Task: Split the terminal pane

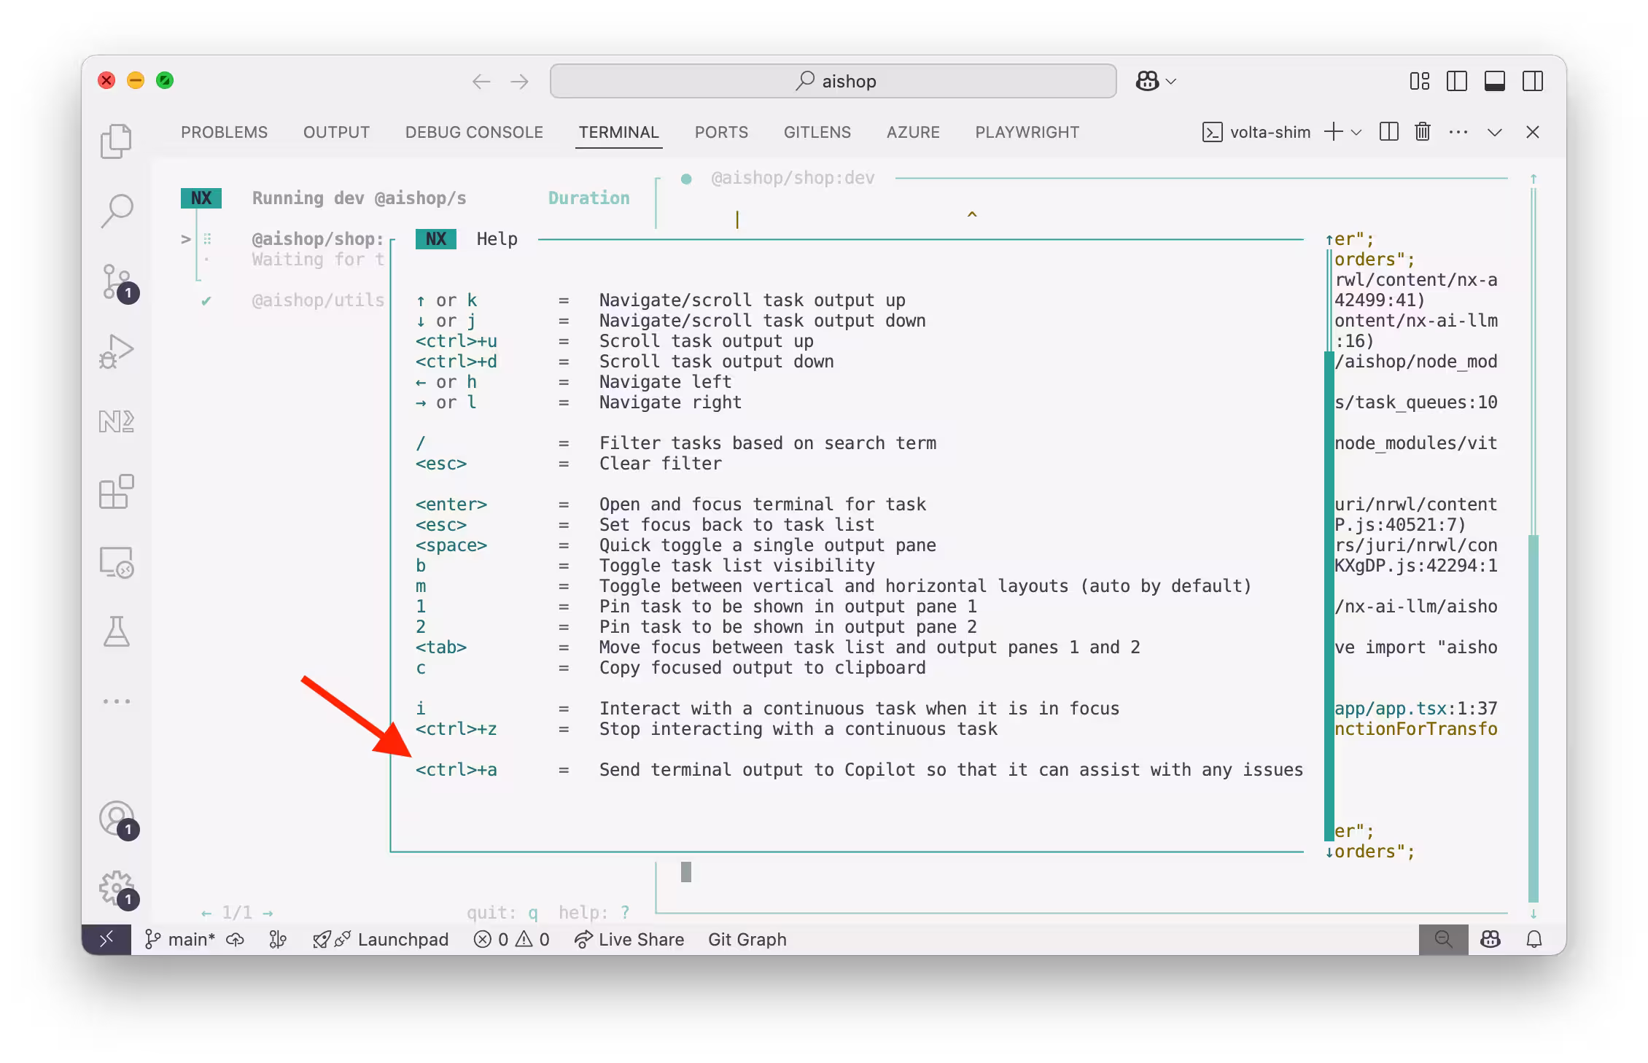Action: point(1388,132)
